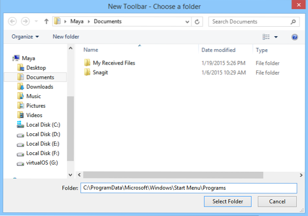Go back using the Back arrow
Viewport: 308px width, 216px height.
pyautogui.click(x=12, y=21)
